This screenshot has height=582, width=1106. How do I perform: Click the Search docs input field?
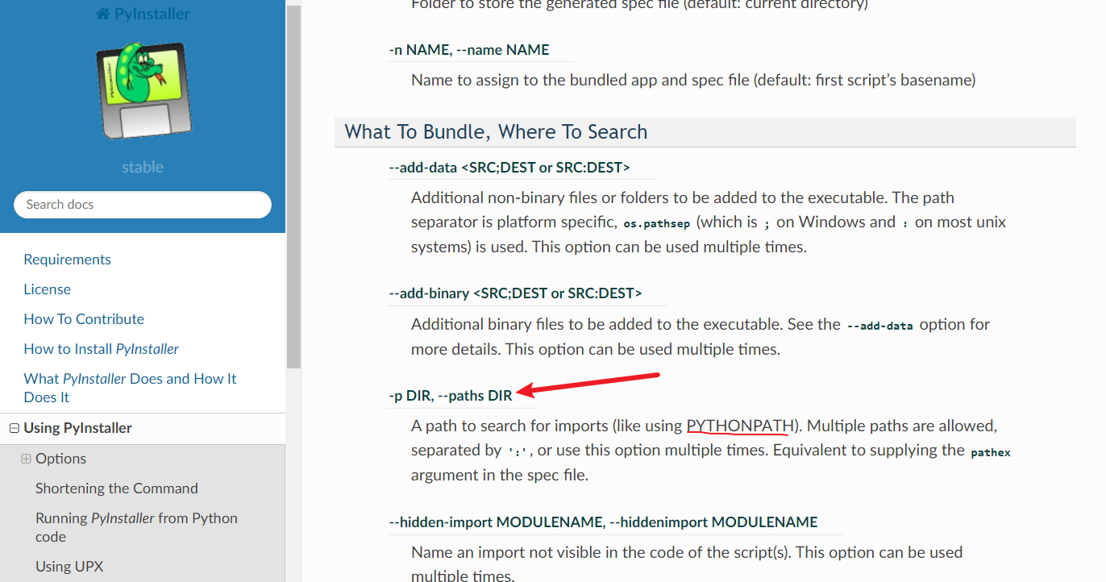point(143,205)
